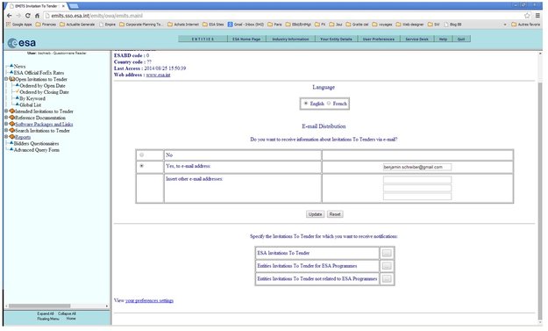
Task: Click the browser home icon
Action: pos(37,16)
